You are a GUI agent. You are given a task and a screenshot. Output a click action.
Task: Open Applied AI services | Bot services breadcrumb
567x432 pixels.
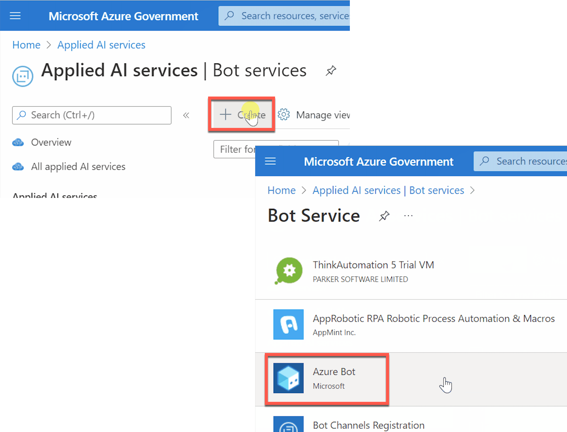388,190
